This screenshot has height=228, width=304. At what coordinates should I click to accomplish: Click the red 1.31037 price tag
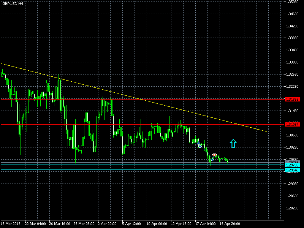pyautogui.click(x=292, y=124)
